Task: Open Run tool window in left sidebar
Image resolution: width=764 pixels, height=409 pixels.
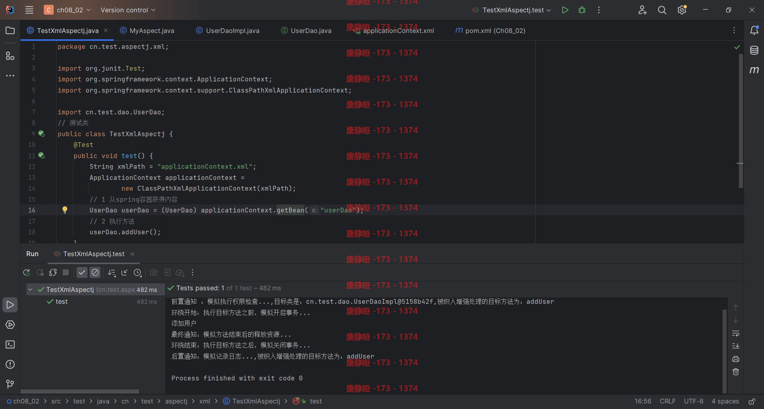Action: click(x=10, y=305)
